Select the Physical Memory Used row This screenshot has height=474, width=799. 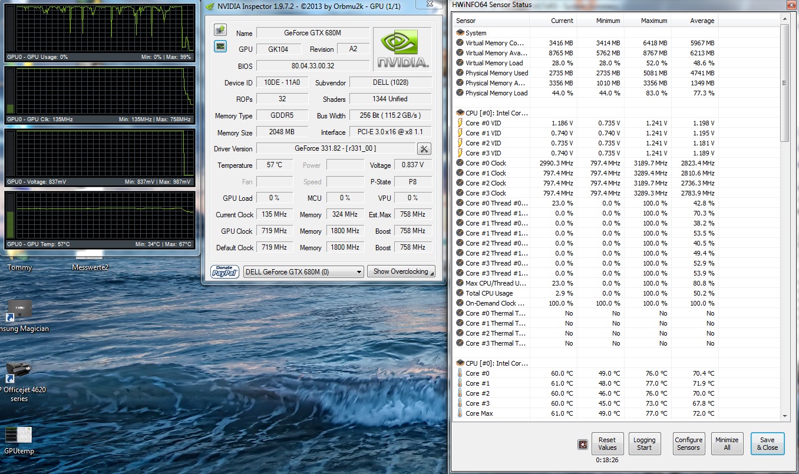click(x=616, y=73)
